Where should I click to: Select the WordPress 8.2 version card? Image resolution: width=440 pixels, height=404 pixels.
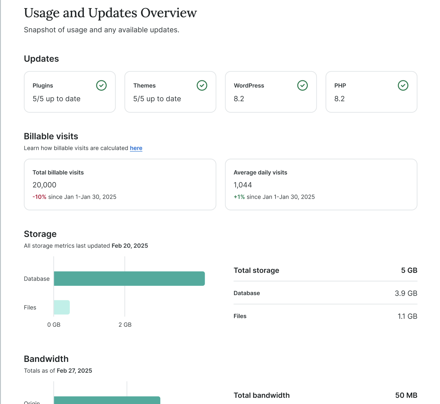[271, 92]
